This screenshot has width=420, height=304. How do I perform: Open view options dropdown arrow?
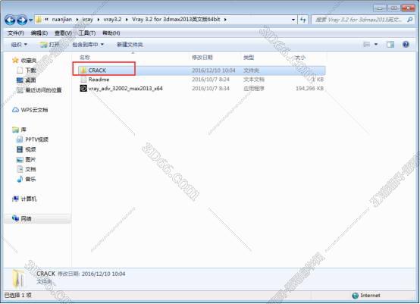pos(376,45)
